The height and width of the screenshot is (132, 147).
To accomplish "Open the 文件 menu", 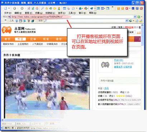I will click(8, 13).
